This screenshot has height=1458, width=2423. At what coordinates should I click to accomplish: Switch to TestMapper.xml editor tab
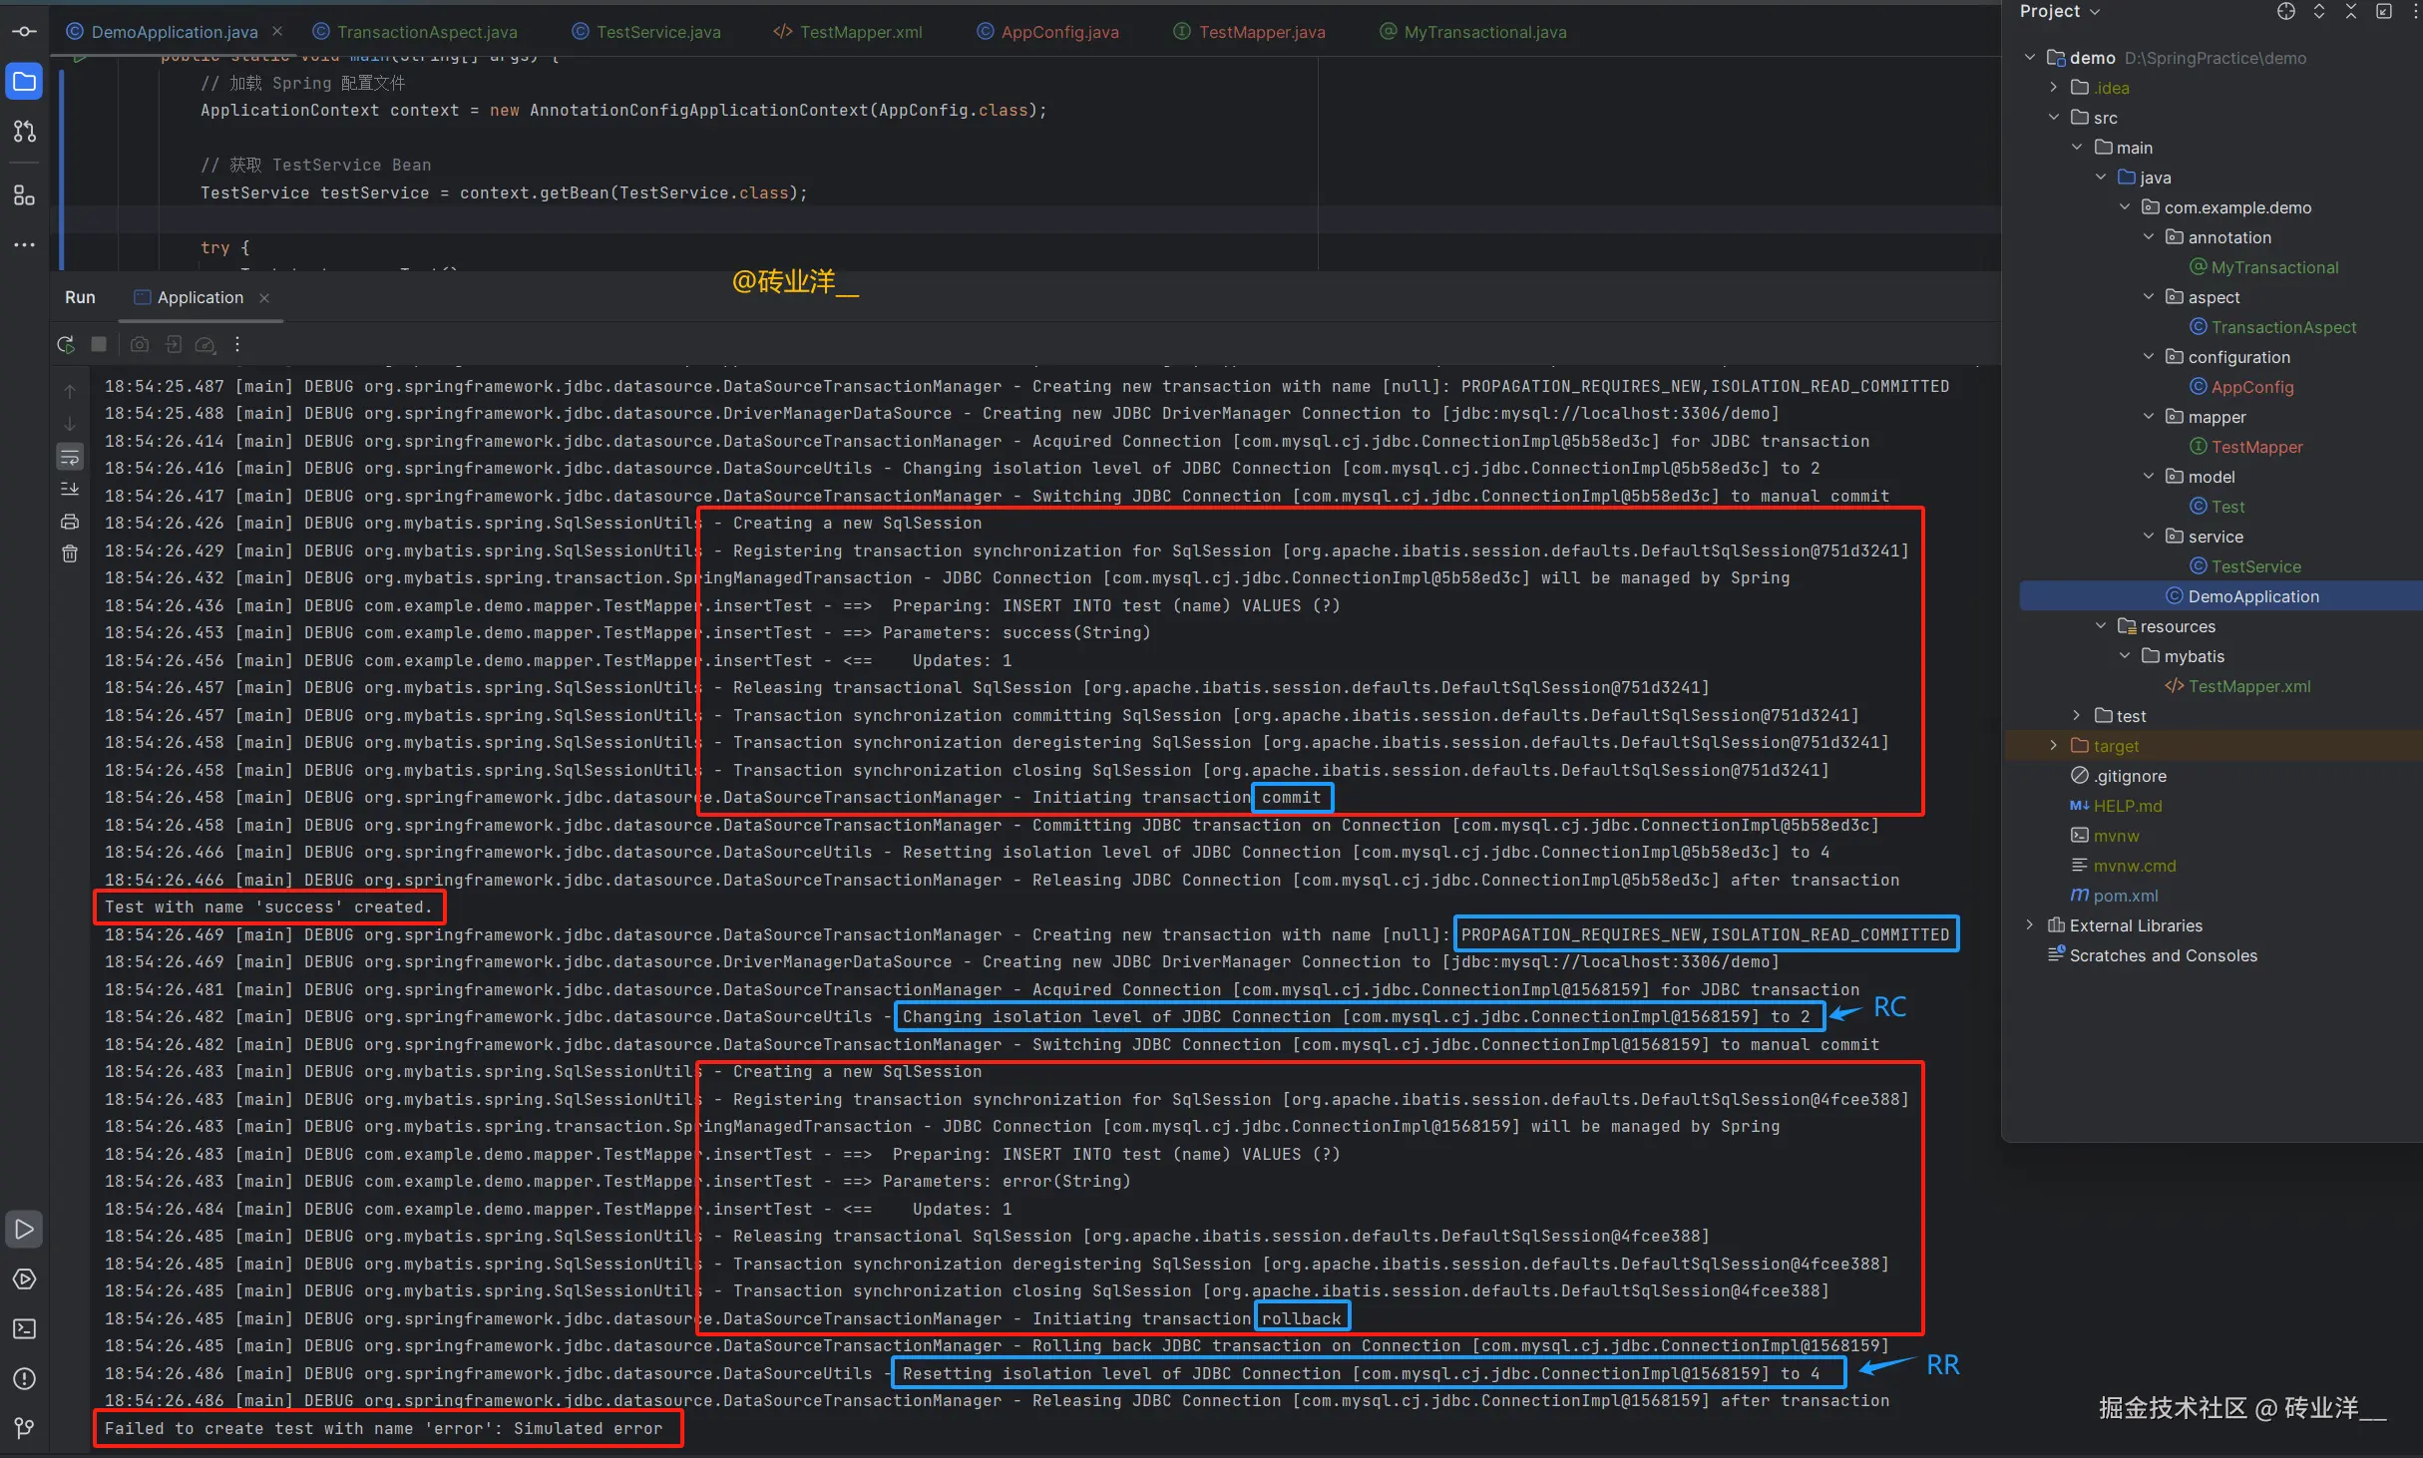pos(860,32)
